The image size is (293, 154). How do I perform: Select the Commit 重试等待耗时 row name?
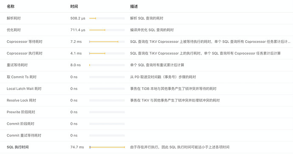pyautogui.click(x=24, y=135)
